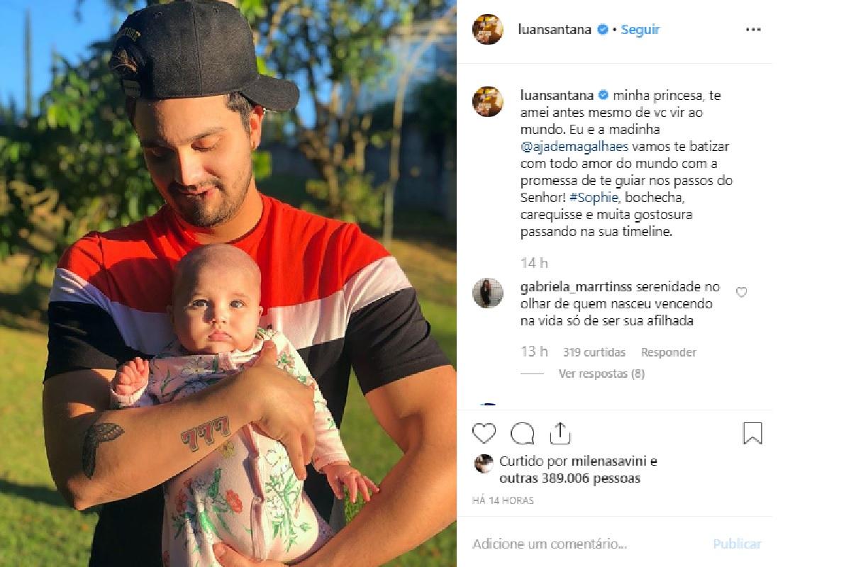Follow the account via Seguir
Screen dimensions: 851x567
(640, 30)
